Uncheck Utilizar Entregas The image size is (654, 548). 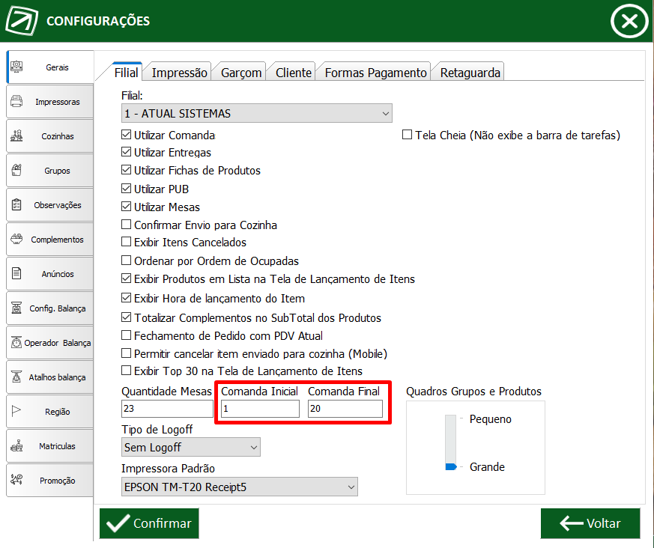coord(126,152)
